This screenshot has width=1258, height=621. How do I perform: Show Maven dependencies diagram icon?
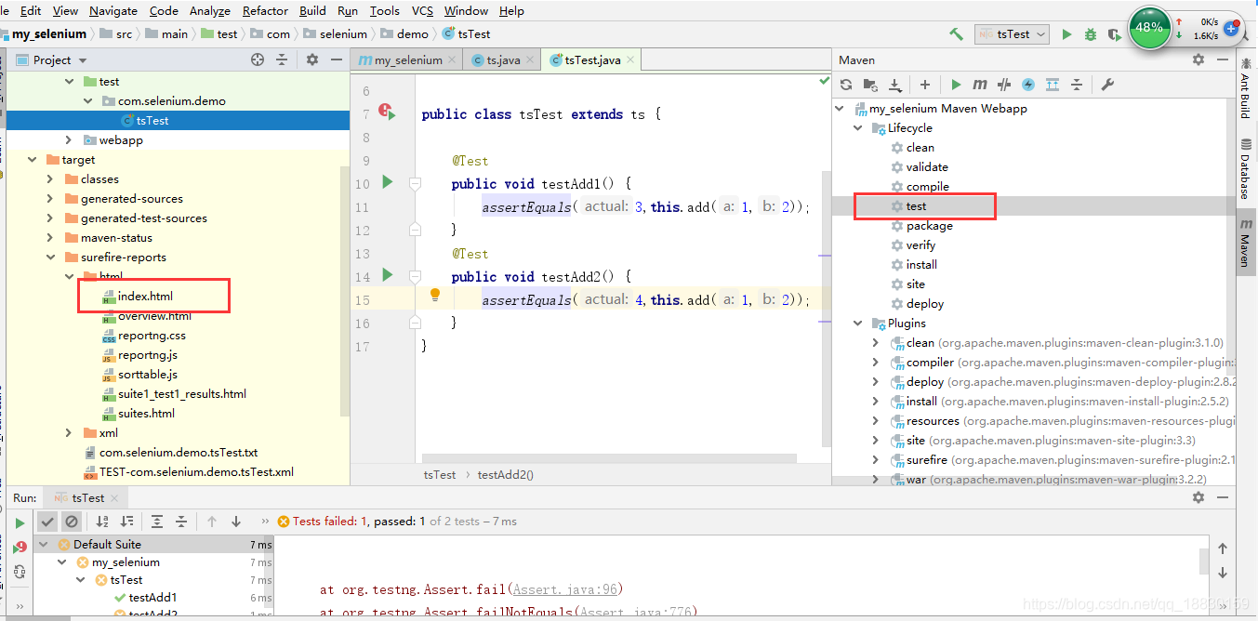point(1053,85)
